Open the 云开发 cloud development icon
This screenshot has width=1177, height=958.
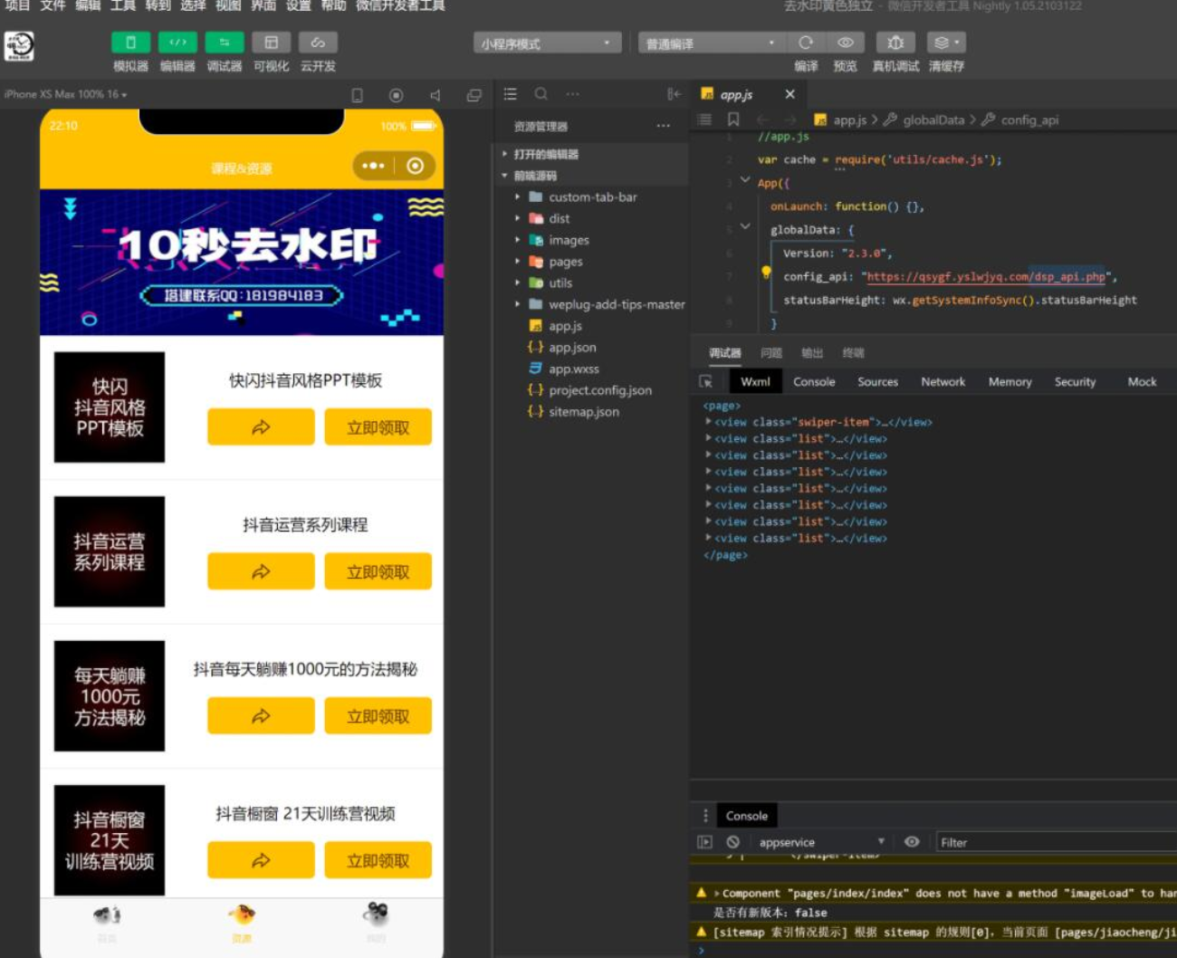pos(318,43)
